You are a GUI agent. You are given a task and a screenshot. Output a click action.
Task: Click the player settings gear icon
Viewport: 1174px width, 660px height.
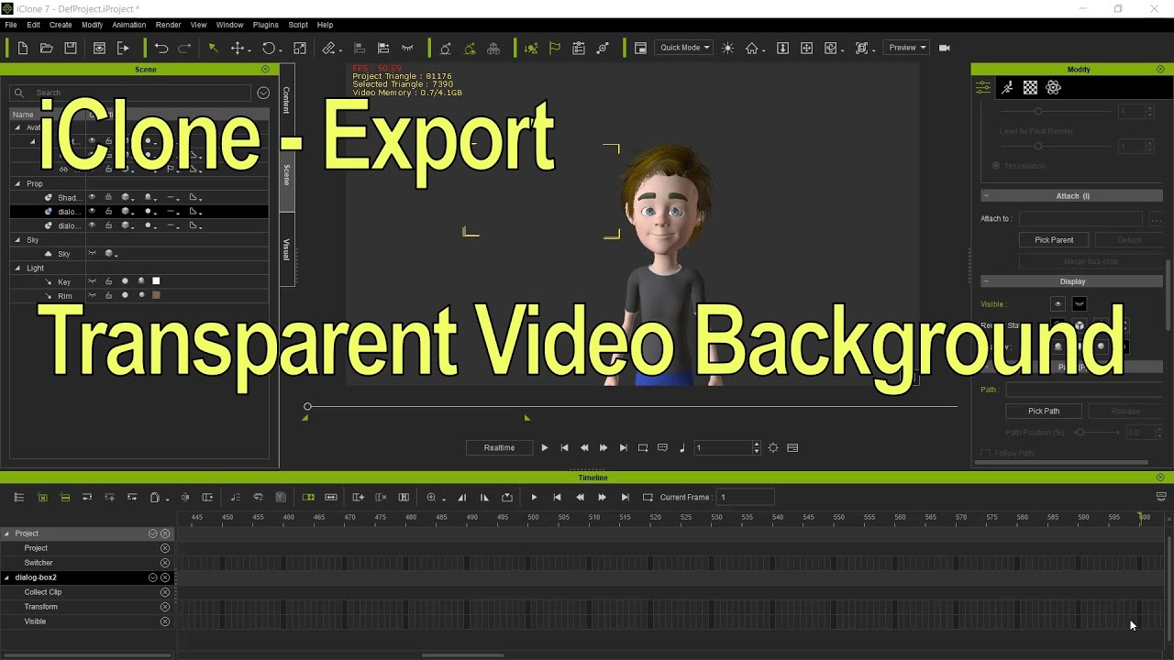coord(773,447)
